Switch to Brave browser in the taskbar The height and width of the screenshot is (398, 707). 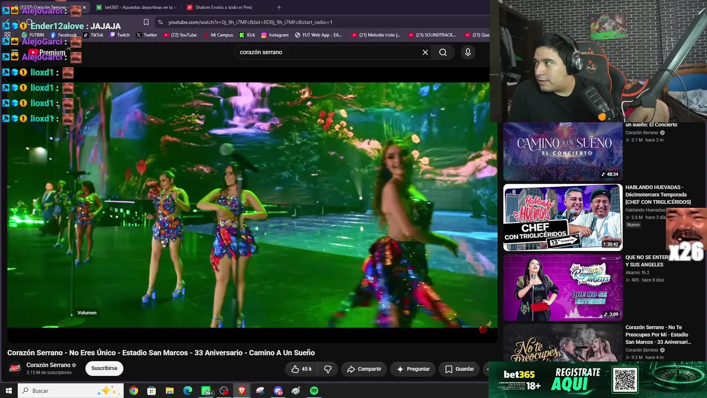click(242, 391)
